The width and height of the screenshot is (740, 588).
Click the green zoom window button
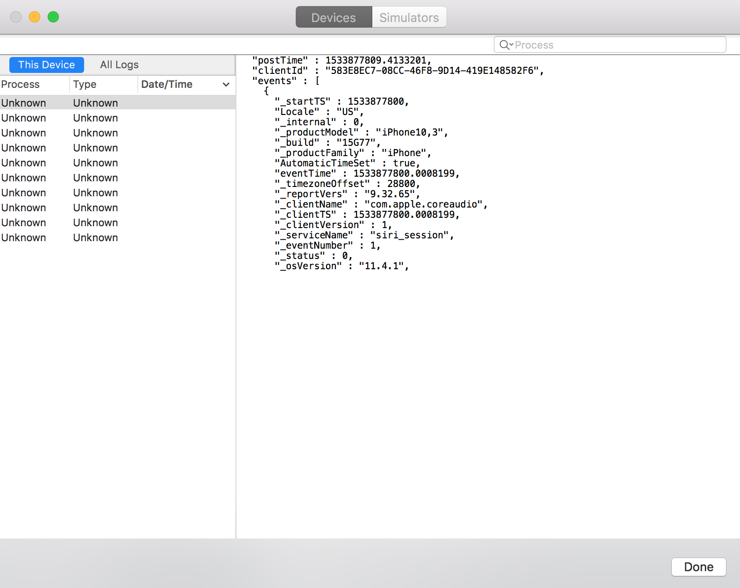tap(53, 17)
